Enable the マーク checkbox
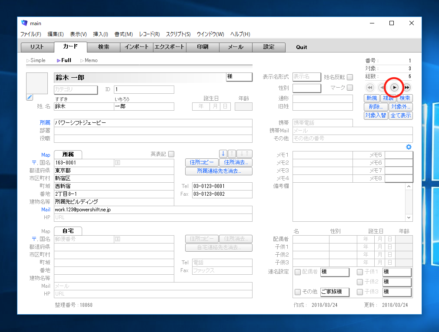 pos(350,88)
